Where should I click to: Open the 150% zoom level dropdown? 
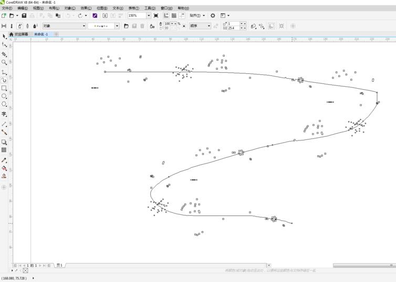(149, 16)
